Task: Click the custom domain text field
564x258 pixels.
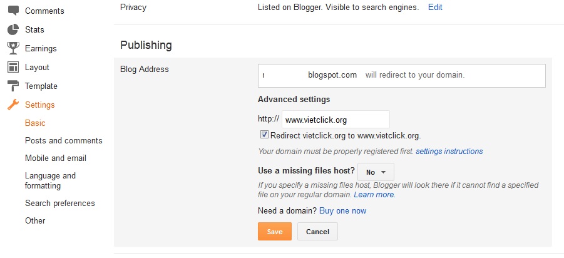Action: pyautogui.click(x=335, y=120)
